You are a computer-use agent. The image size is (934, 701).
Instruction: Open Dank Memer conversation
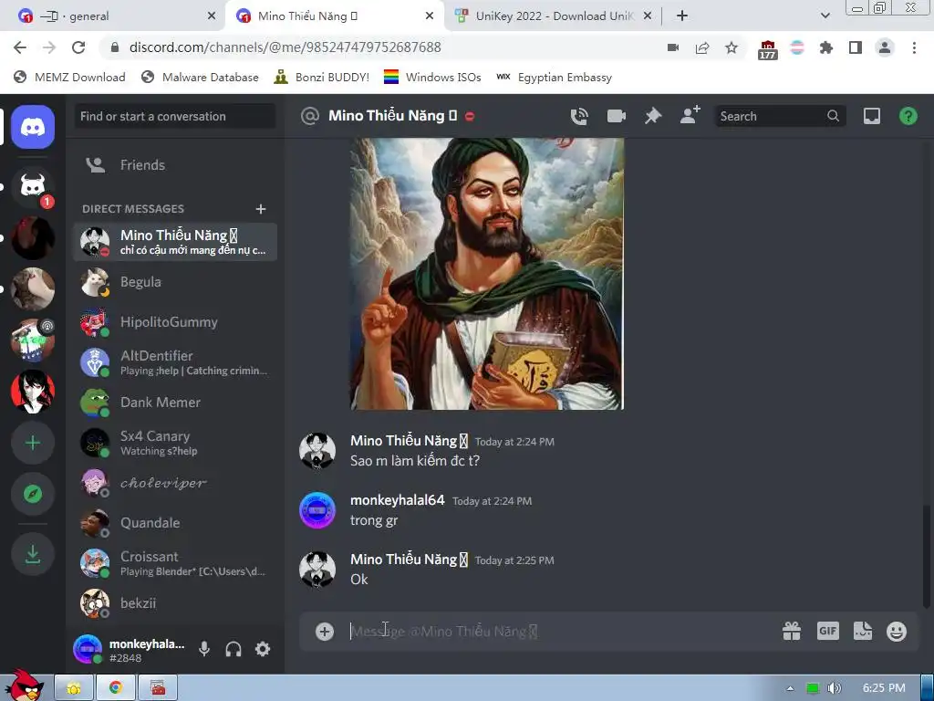(175, 403)
